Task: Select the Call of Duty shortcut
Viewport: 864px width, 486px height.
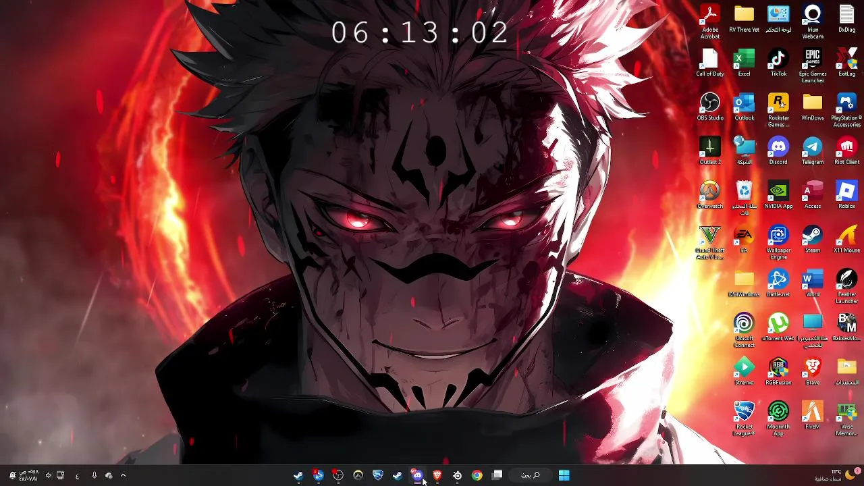Action: click(709, 63)
